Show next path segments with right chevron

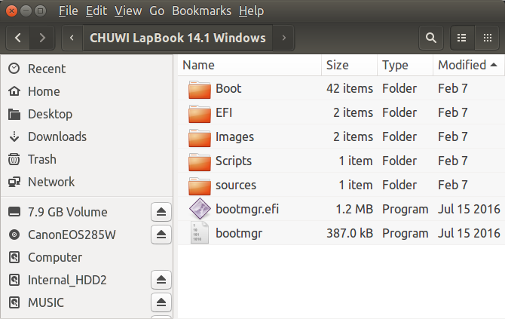[x=283, y=38]
